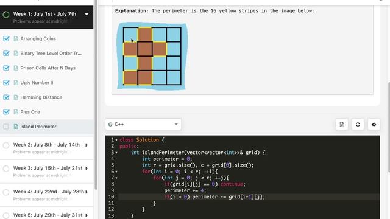
Task: Click the Island Perimeter document icon
Action: click(16, 127)
